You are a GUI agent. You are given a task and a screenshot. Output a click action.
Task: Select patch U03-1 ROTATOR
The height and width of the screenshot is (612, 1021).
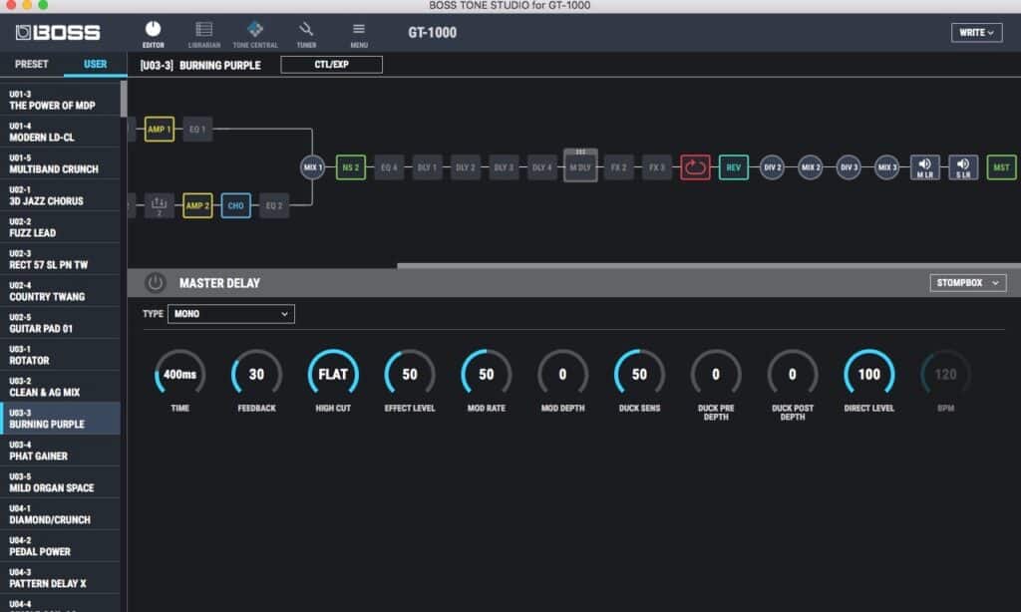click(60, 355)
